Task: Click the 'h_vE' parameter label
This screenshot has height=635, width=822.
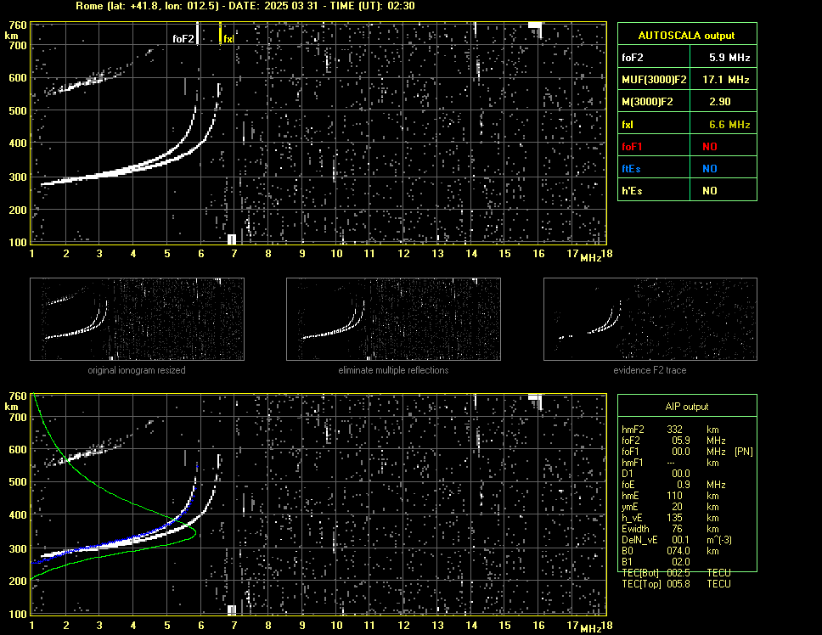Action: click(x=632, y=518)
